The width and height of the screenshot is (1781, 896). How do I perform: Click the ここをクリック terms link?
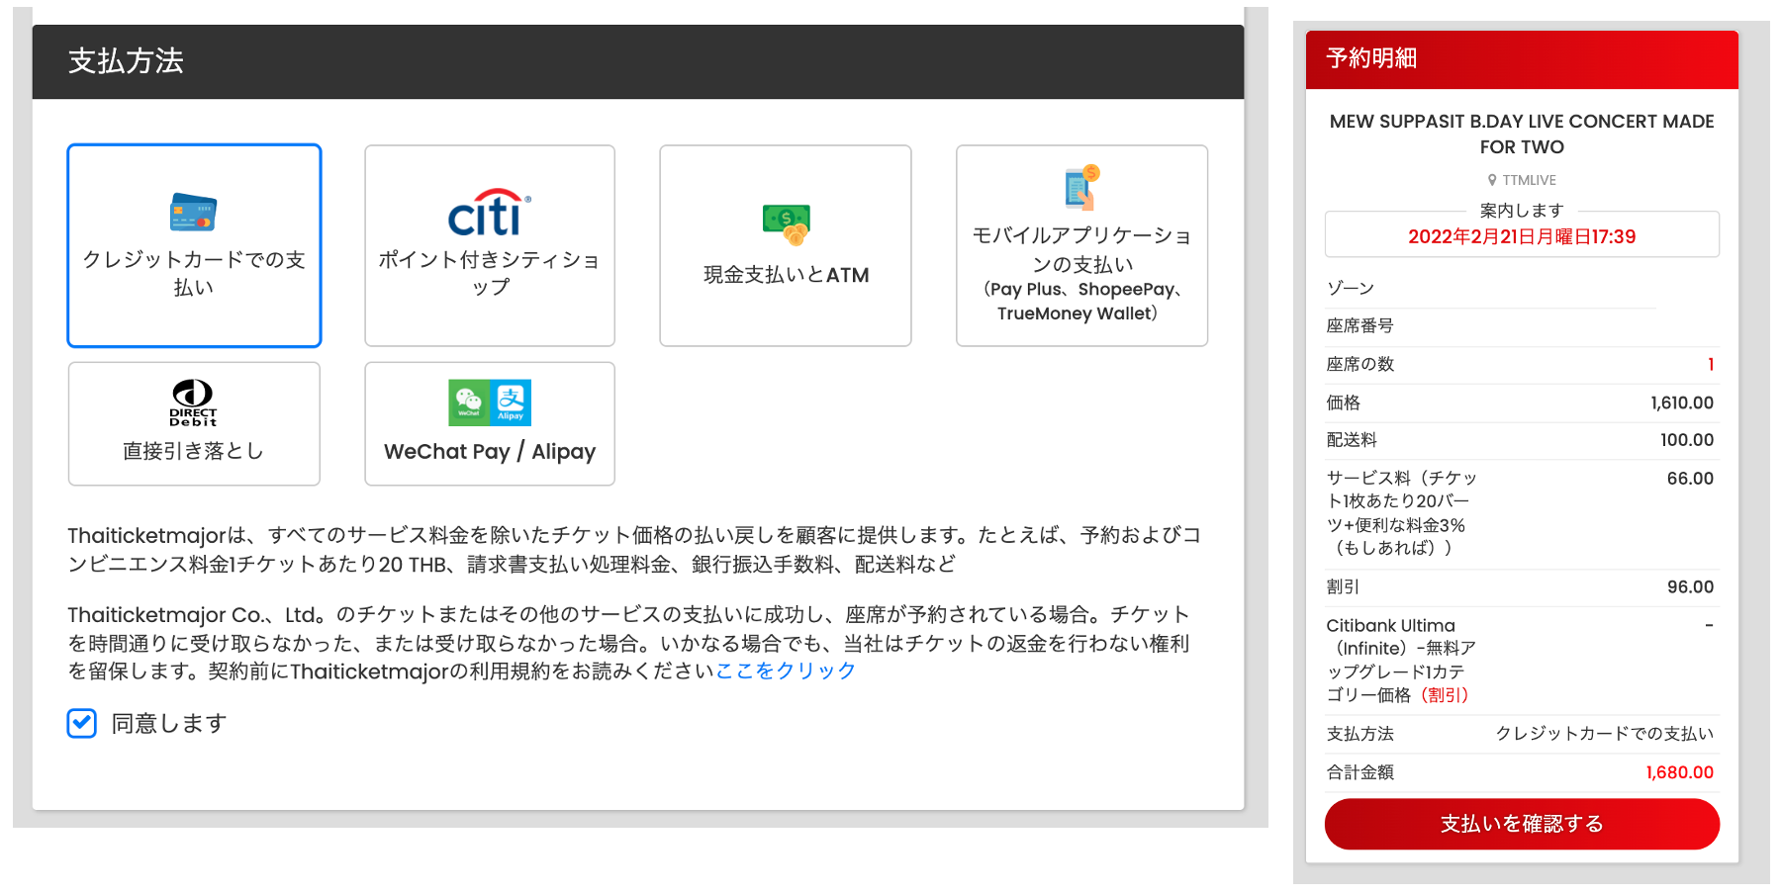click(786, 671)
